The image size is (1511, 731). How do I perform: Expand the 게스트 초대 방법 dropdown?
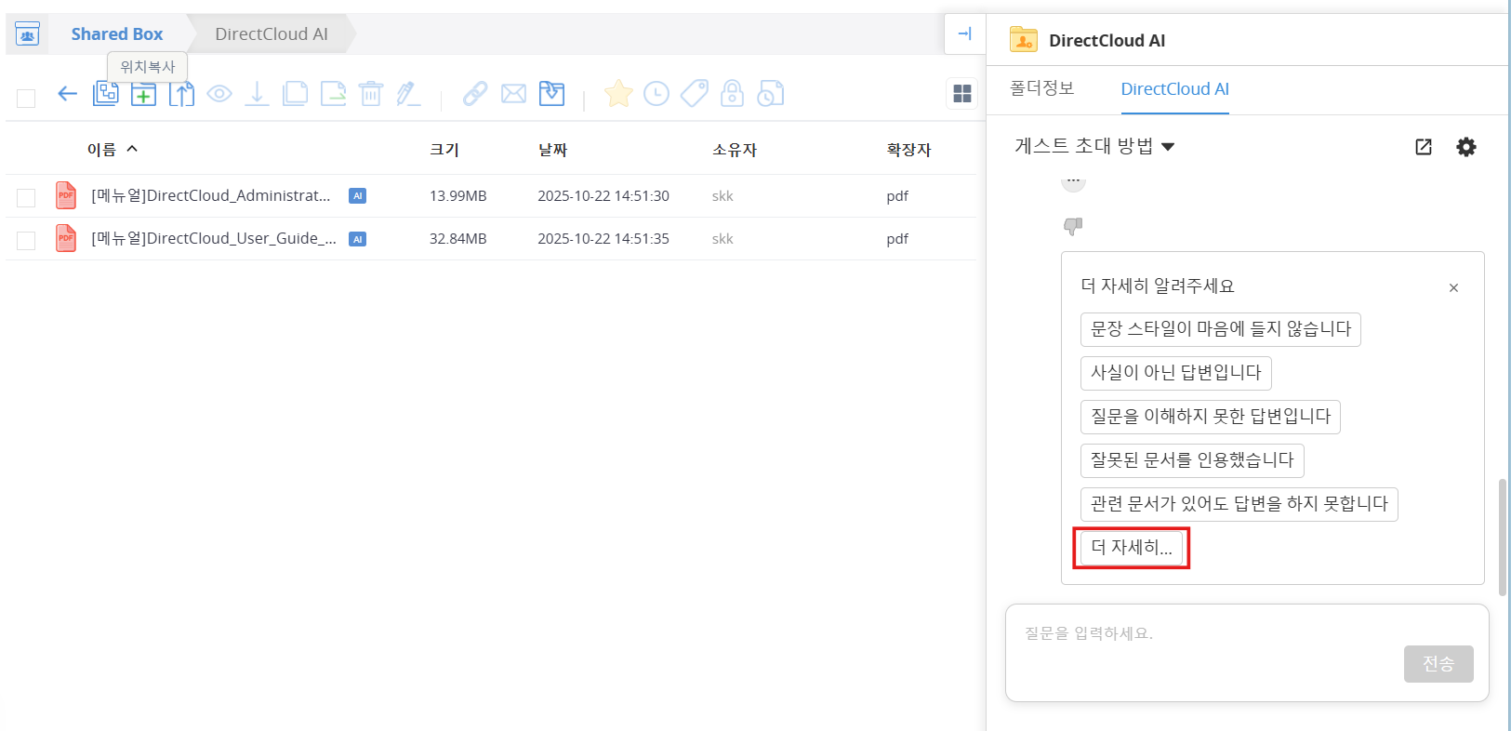(x=1094, y=147)
